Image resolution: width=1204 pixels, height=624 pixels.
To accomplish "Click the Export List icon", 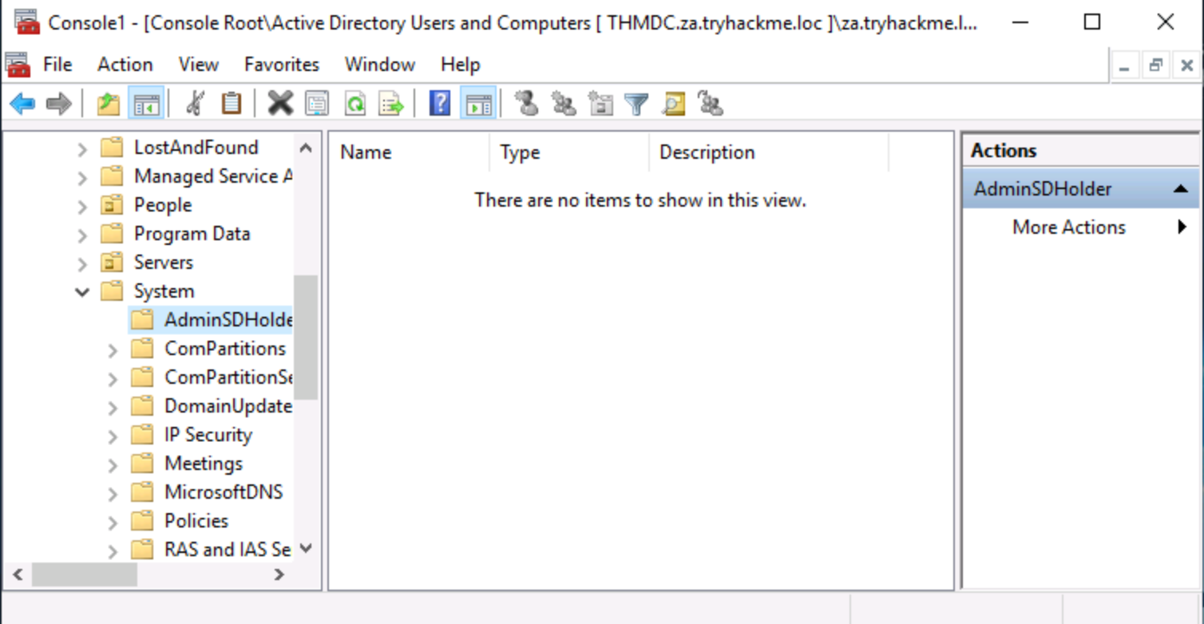I will point(391,104).
